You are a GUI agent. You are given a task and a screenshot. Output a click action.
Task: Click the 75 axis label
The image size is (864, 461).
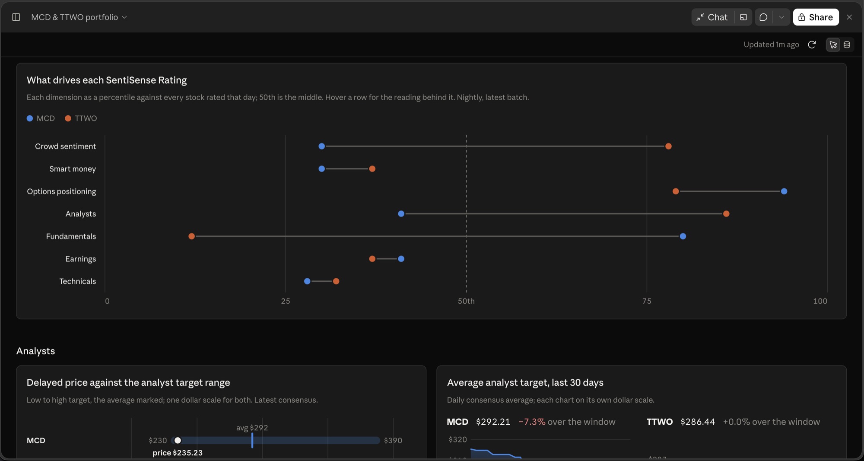pos(647,301)
